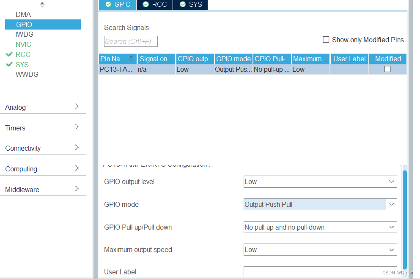Screen dimensions: 420x279
Task: Expand the Timers category
Action: [43, 128]
